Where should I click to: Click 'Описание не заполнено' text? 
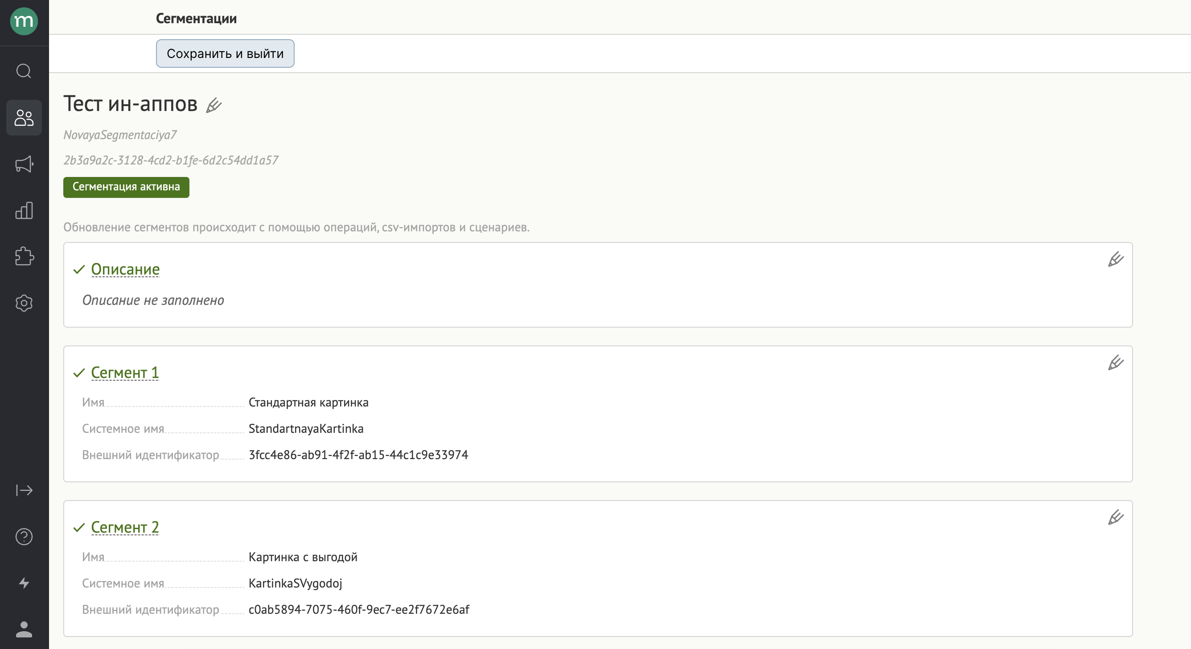tap(153, 300)
